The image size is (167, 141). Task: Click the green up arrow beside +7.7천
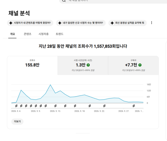140,65
